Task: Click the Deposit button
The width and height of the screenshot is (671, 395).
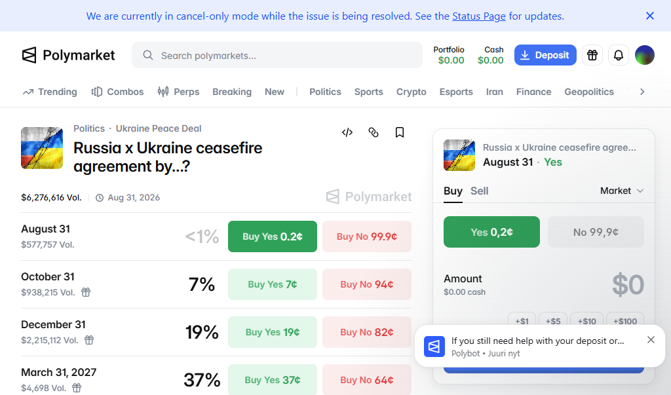Action: [x=545, y=55]
